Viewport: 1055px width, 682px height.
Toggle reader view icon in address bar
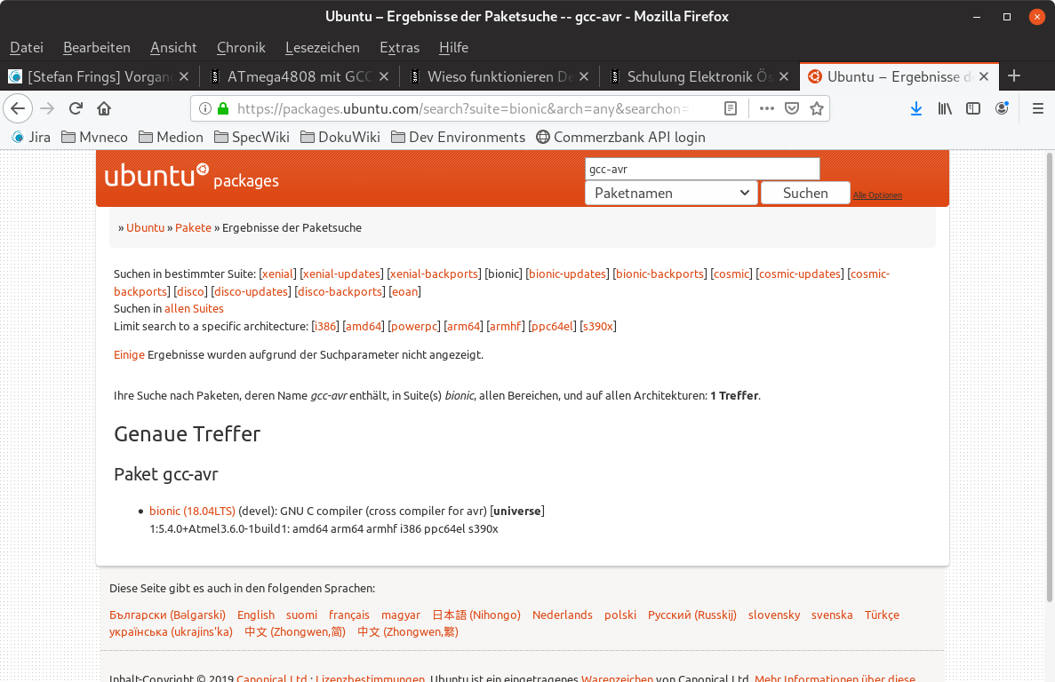pyautogui.click(x=731, y=108)
